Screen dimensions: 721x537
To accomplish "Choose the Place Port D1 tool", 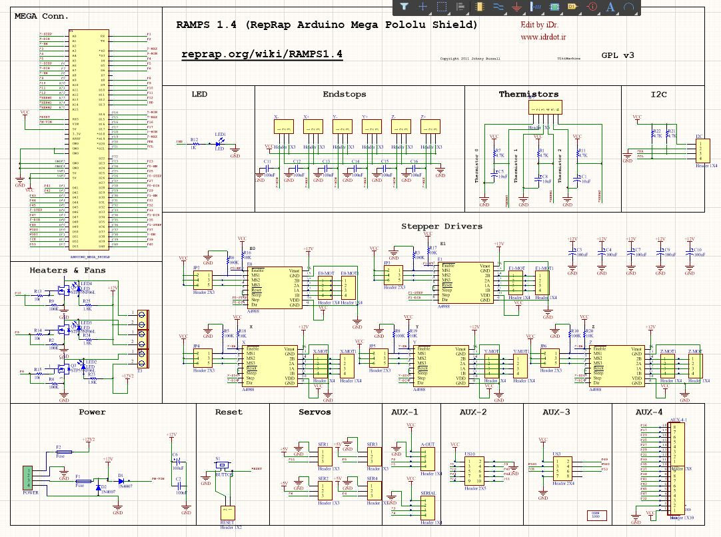I will [x=573, y=7].
